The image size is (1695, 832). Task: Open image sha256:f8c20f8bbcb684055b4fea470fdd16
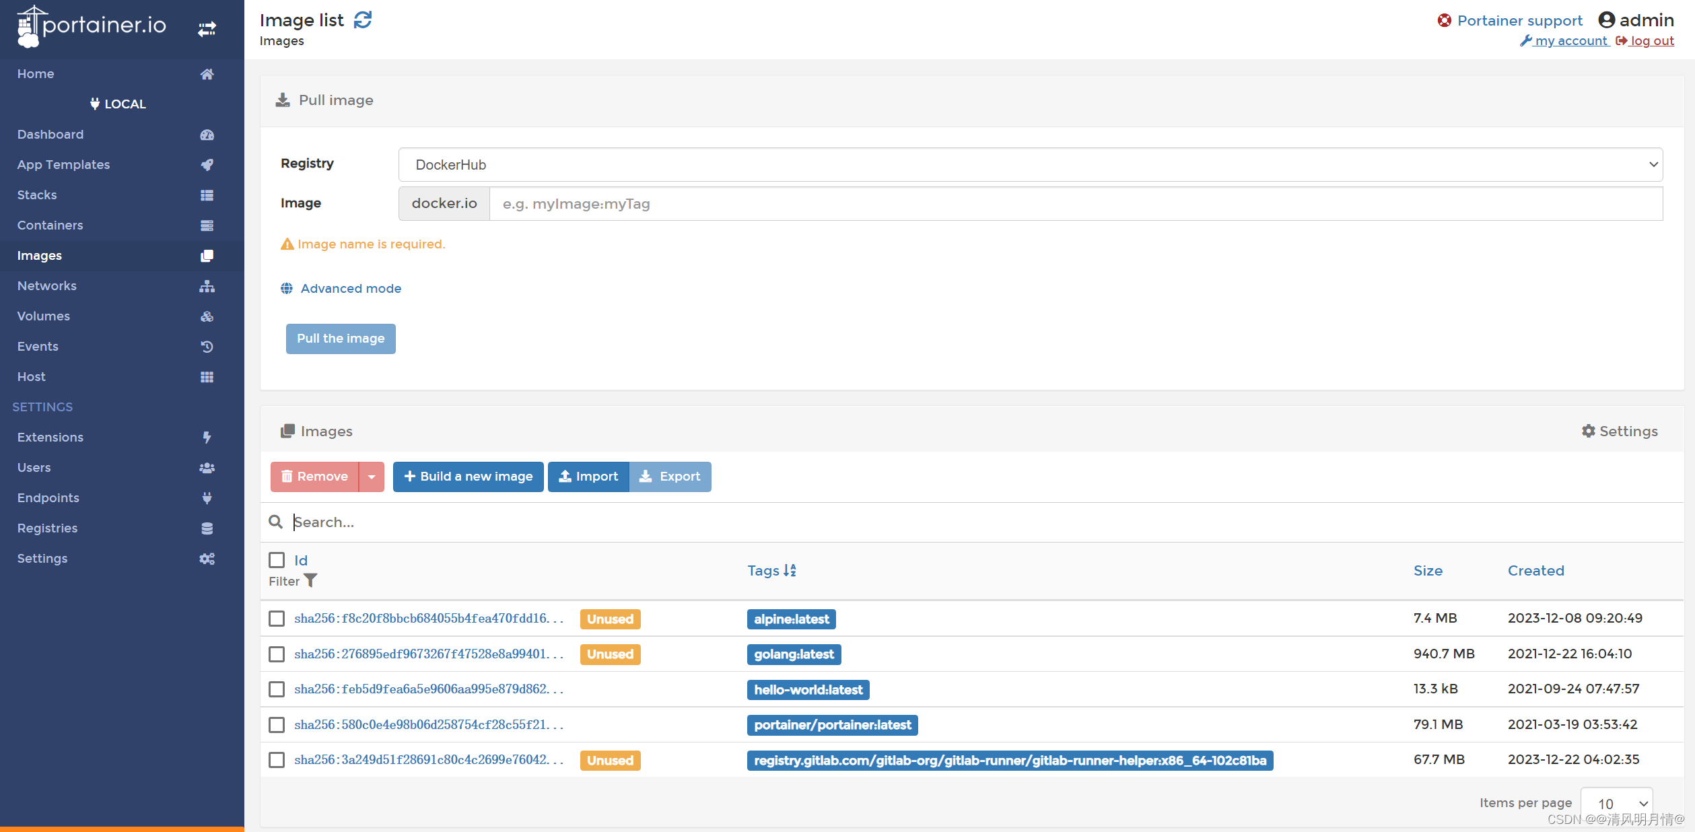[x=429, y=619]
